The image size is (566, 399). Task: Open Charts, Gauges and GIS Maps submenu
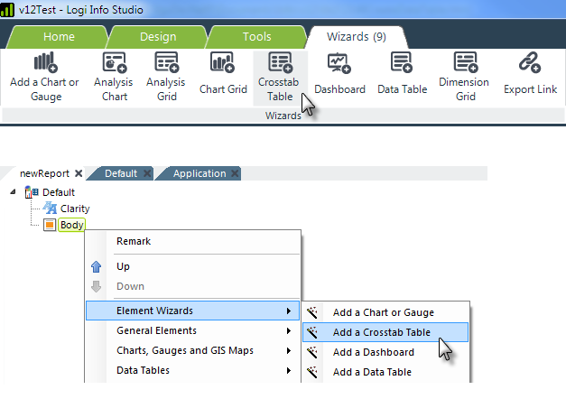[x=193, y=350]
